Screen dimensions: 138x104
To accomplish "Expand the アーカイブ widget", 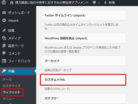I will click(84, 61).
